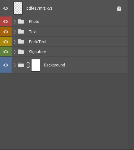Screen dimensions: 134x150
Task: Expand the Text group chevron
Action: pos(15,32)
